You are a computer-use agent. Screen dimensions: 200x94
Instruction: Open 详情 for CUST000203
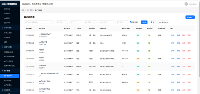coord(173,35)
